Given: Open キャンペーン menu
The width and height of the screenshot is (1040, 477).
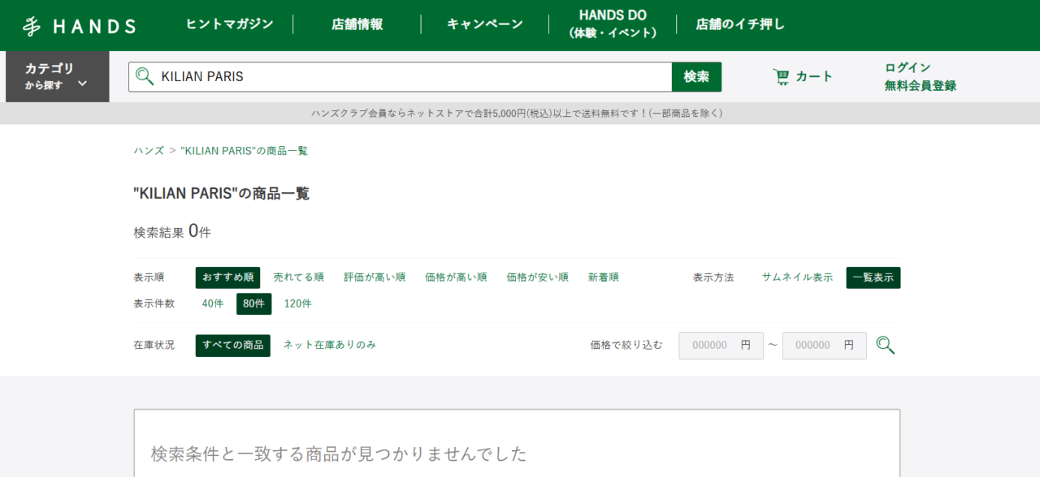Looking at the screenshot, I should pyautogui.click(x=485, y=24).
